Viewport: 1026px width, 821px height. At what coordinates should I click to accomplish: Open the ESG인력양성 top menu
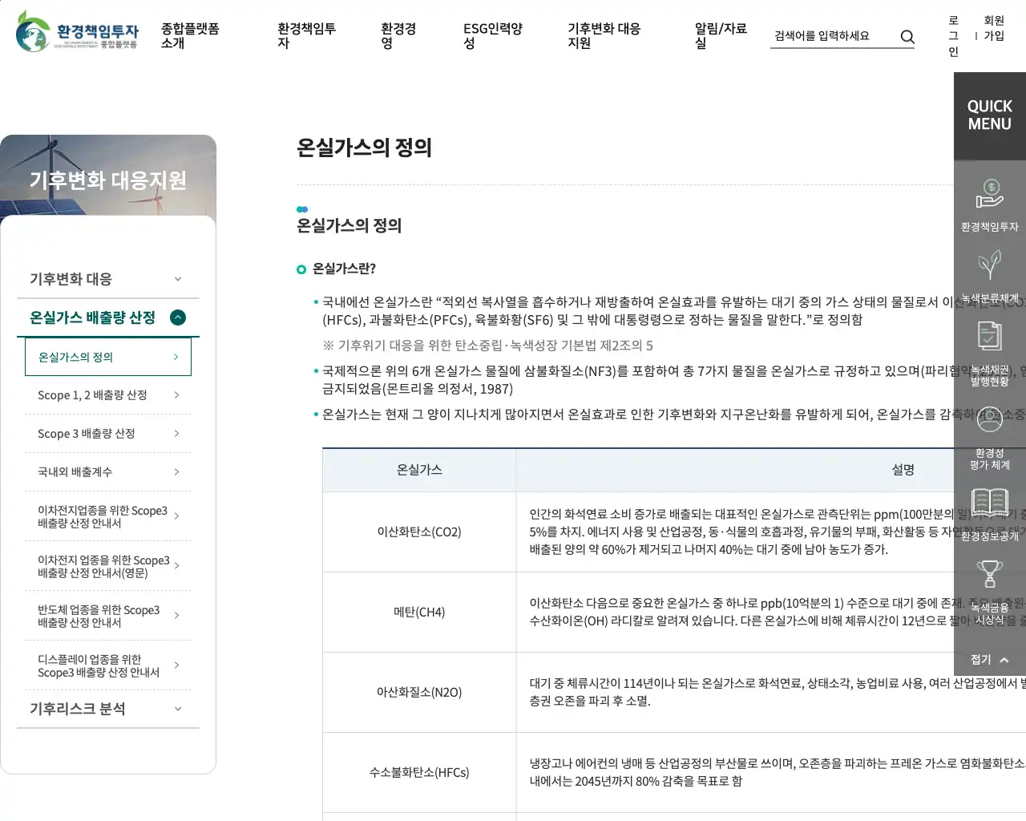492,36
